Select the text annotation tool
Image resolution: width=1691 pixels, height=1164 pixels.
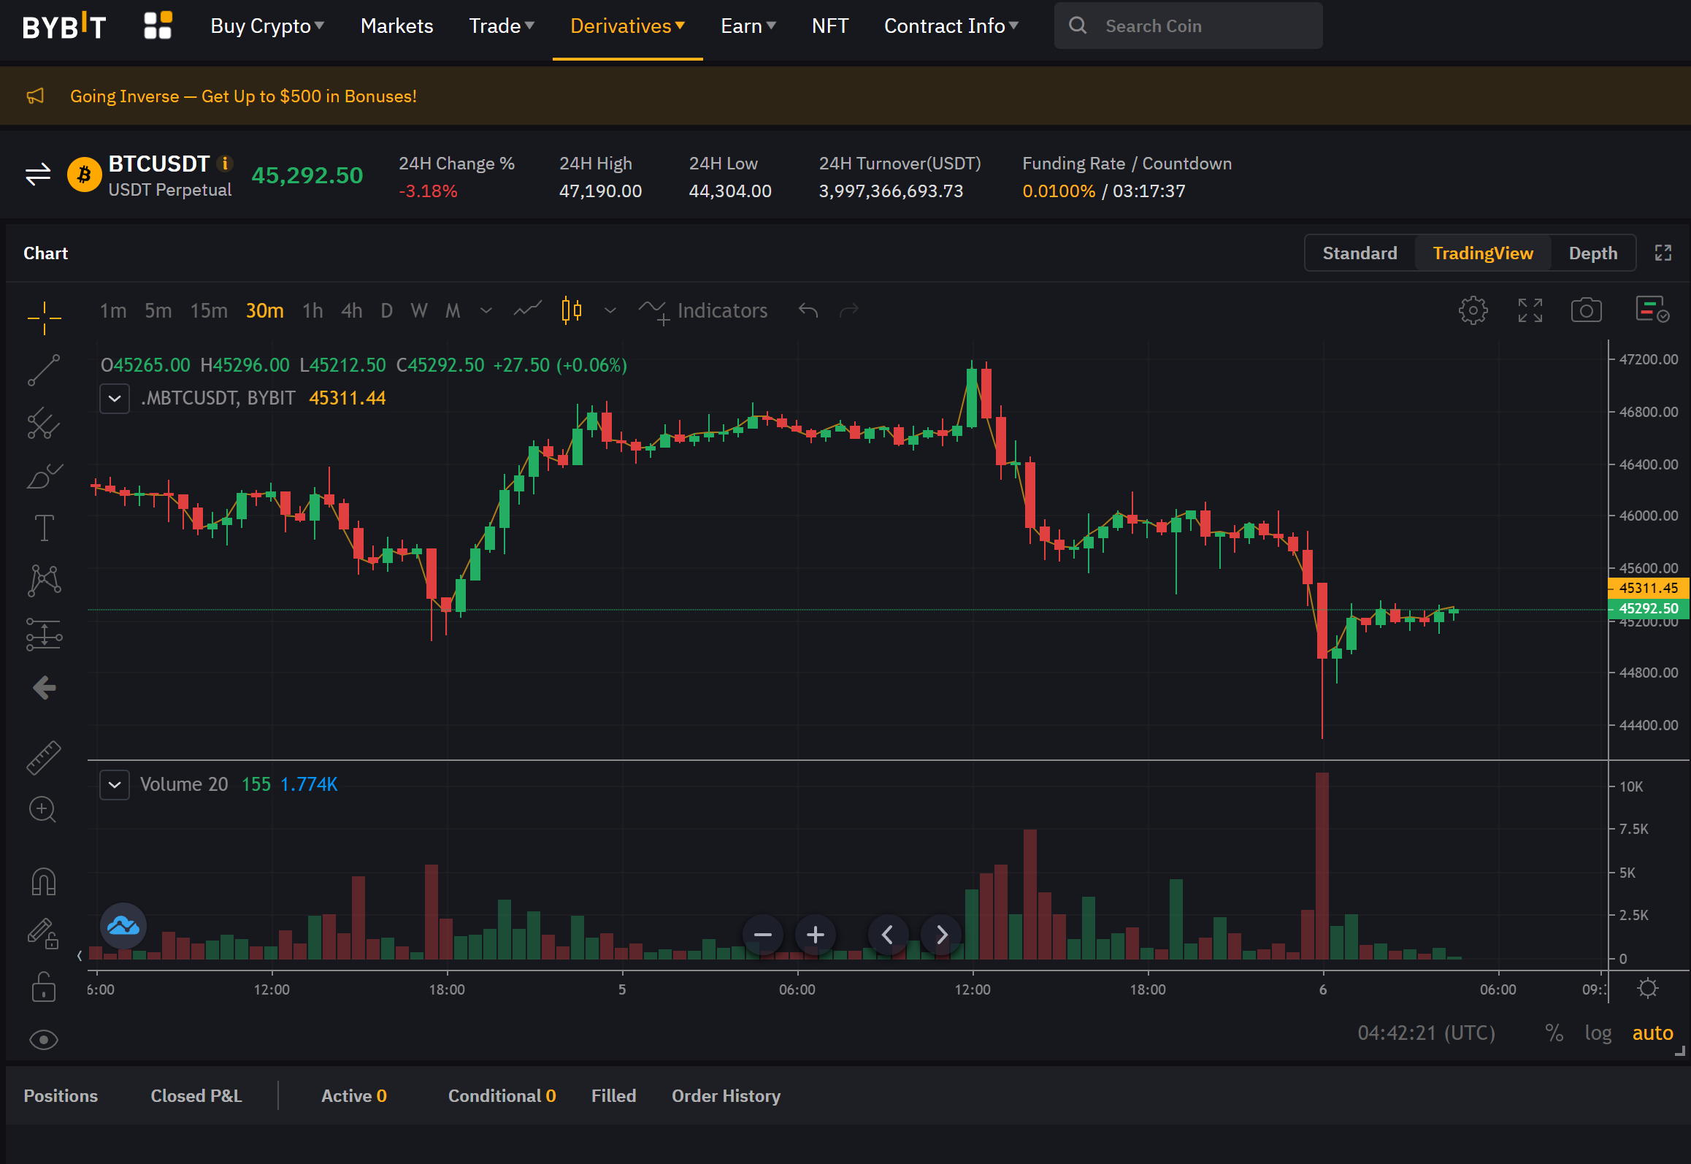click(44, 527)
